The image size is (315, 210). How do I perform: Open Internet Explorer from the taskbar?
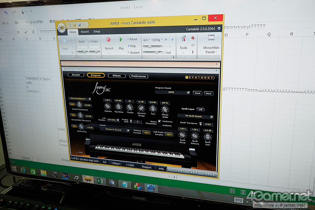pos(23,170)
